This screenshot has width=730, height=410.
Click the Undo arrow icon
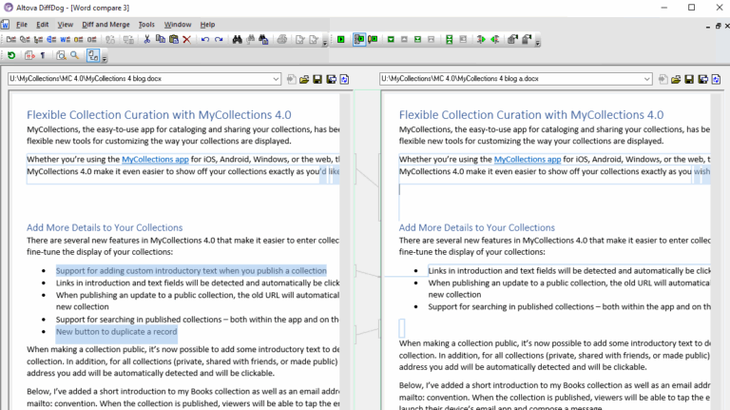pyautogui.click(x=204, y=40)
